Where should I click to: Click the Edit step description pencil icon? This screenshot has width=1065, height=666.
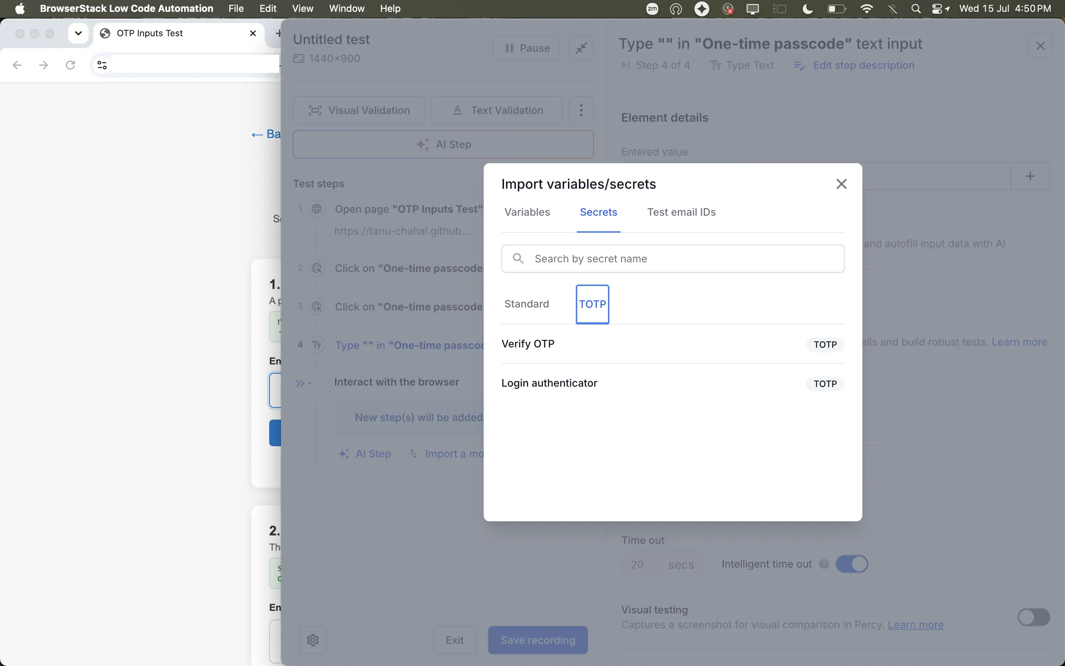click(799, 65)
